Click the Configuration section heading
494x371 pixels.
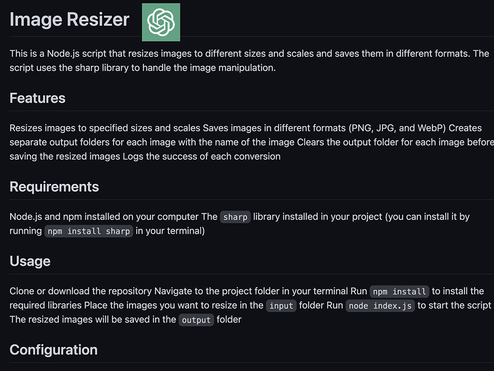53,350
